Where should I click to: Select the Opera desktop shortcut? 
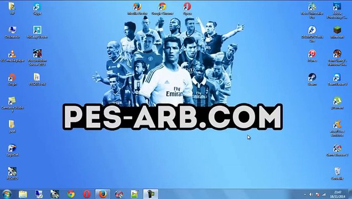pyautogui.click(x=187, y=8)
